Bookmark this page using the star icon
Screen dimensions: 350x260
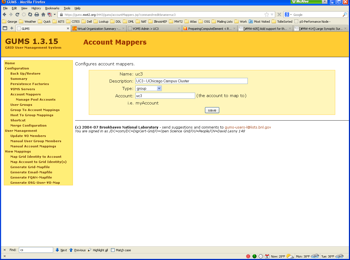click(x=266, y=14)
